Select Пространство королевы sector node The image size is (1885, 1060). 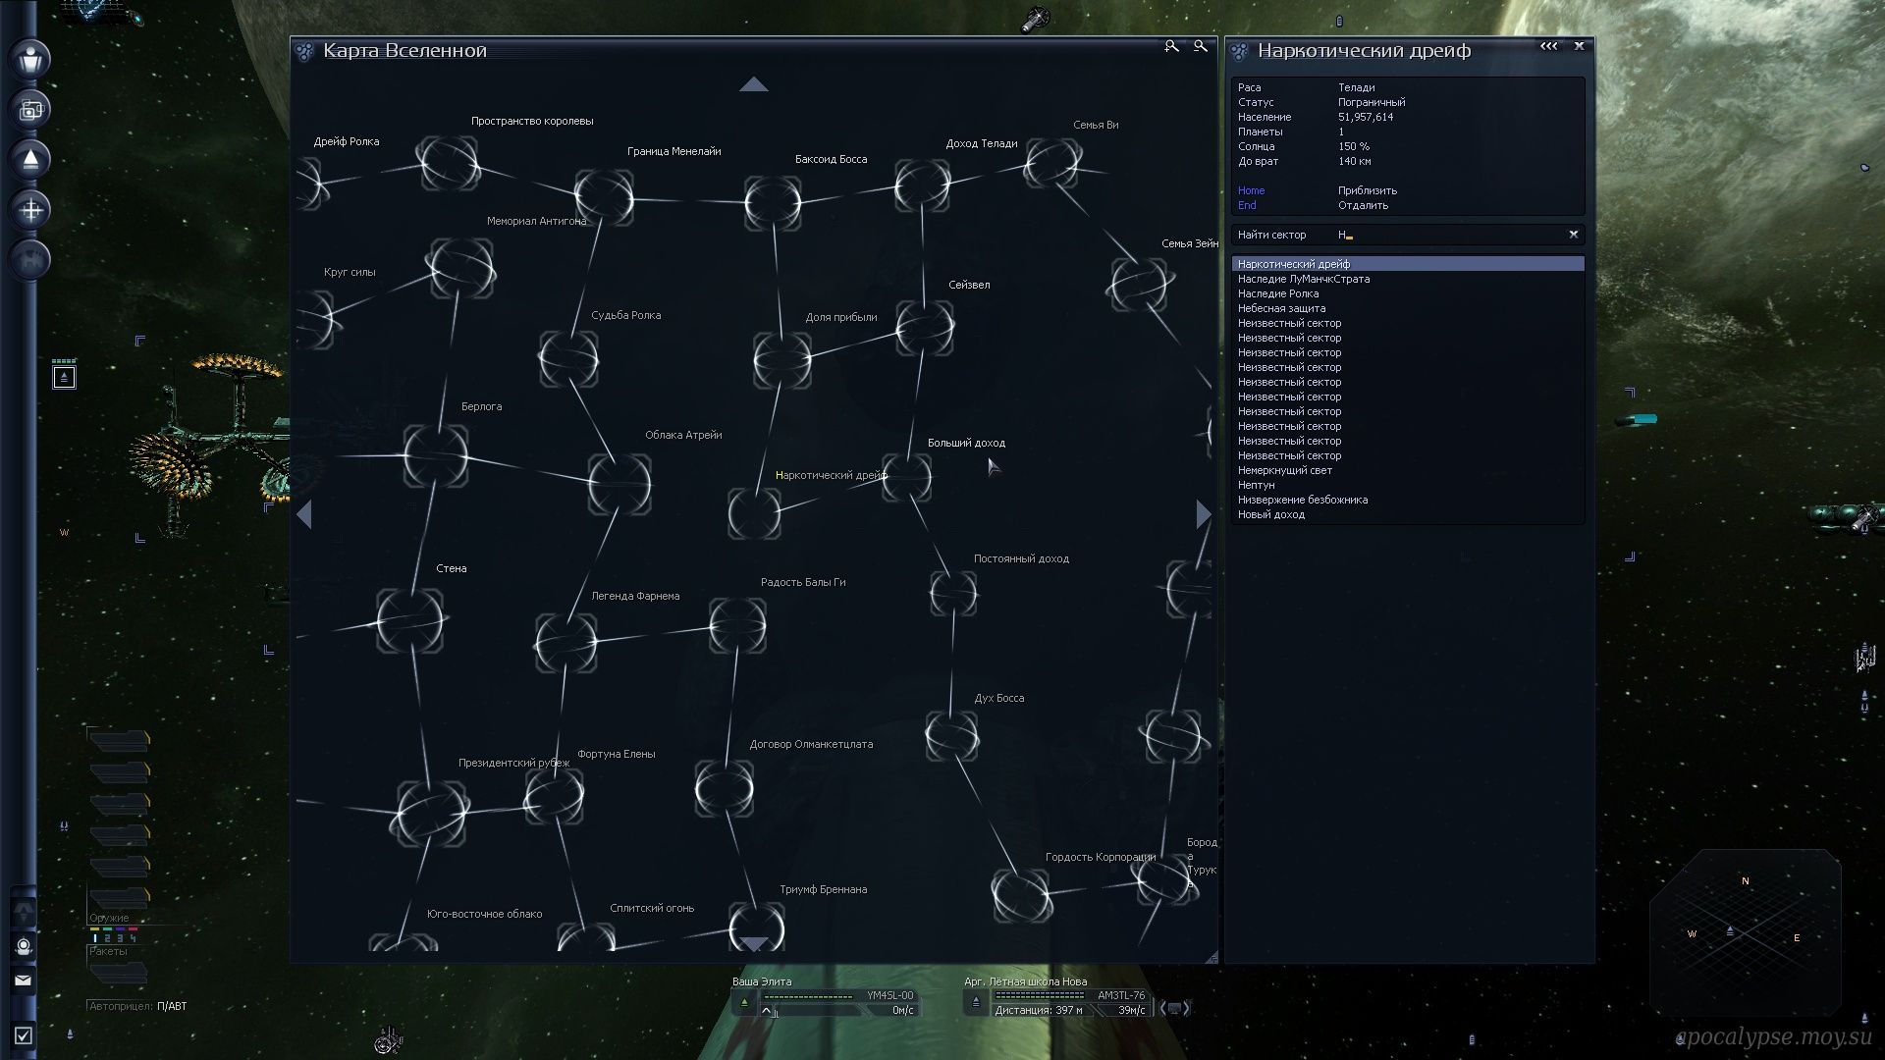pyautogui.click(x=448, y=163)
